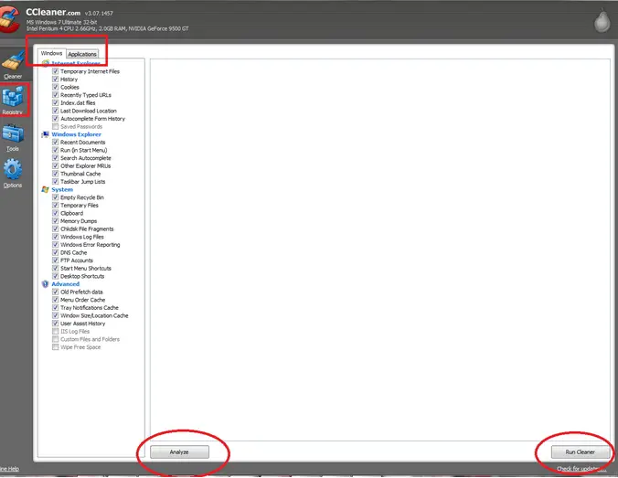
Task: Toggle Windows Error Reporting checkbox
Action: pos(56,245)
